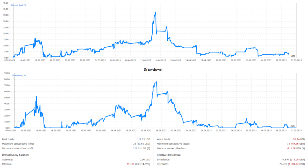Click the 90.00 value on the Drawdown y-axis
This screenshot has width=307, height=167.
click(x=5, y=73)
